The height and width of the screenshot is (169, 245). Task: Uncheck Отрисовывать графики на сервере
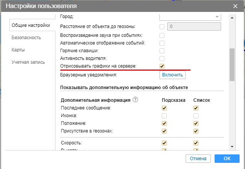click(x=162, y=66)
